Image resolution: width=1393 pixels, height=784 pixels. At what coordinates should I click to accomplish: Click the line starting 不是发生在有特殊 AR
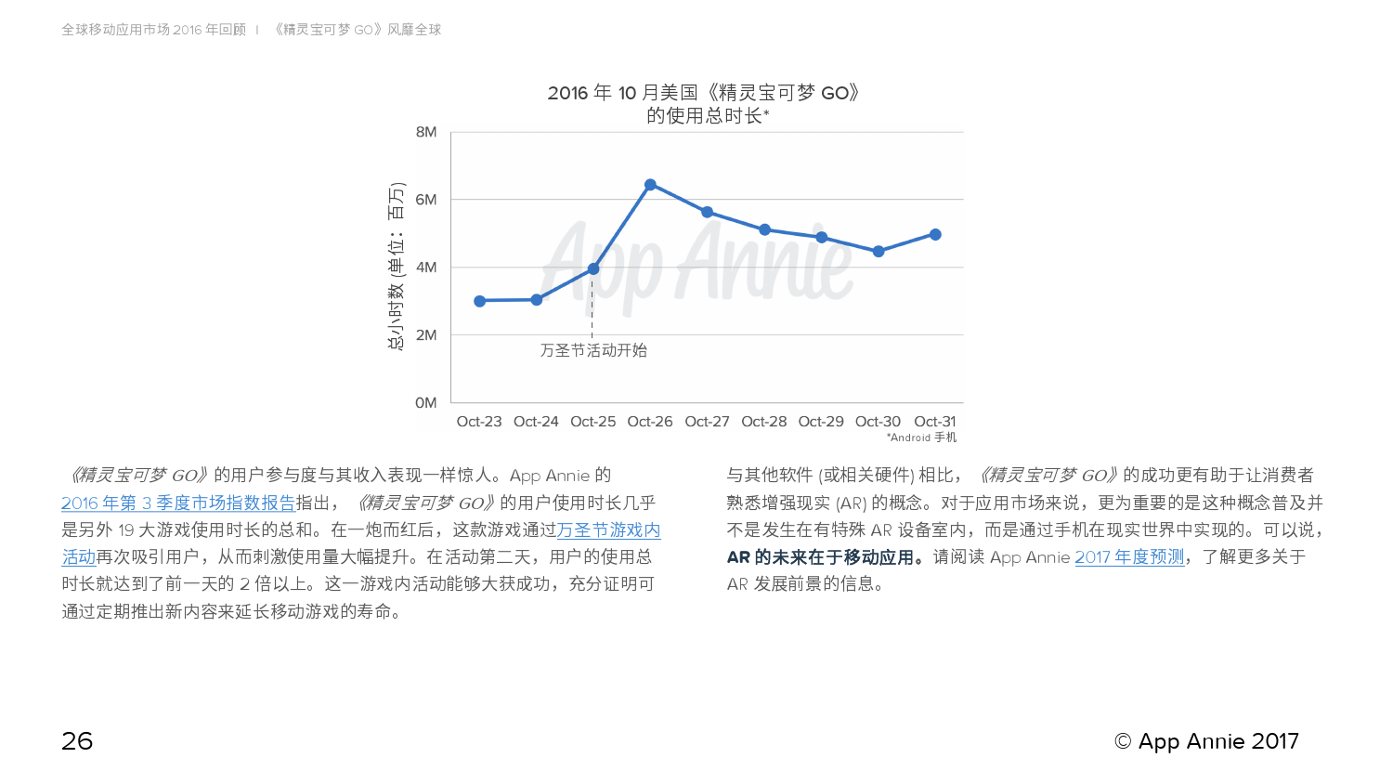pos(1026,529)
